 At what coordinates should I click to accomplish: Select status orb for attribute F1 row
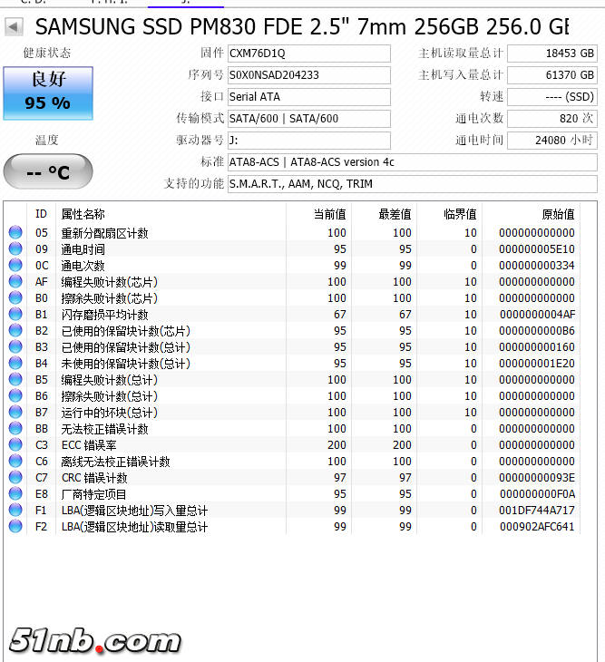tap(15, 510)
